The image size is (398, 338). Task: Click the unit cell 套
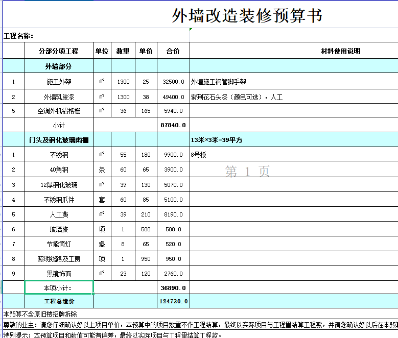pos(102,200)
